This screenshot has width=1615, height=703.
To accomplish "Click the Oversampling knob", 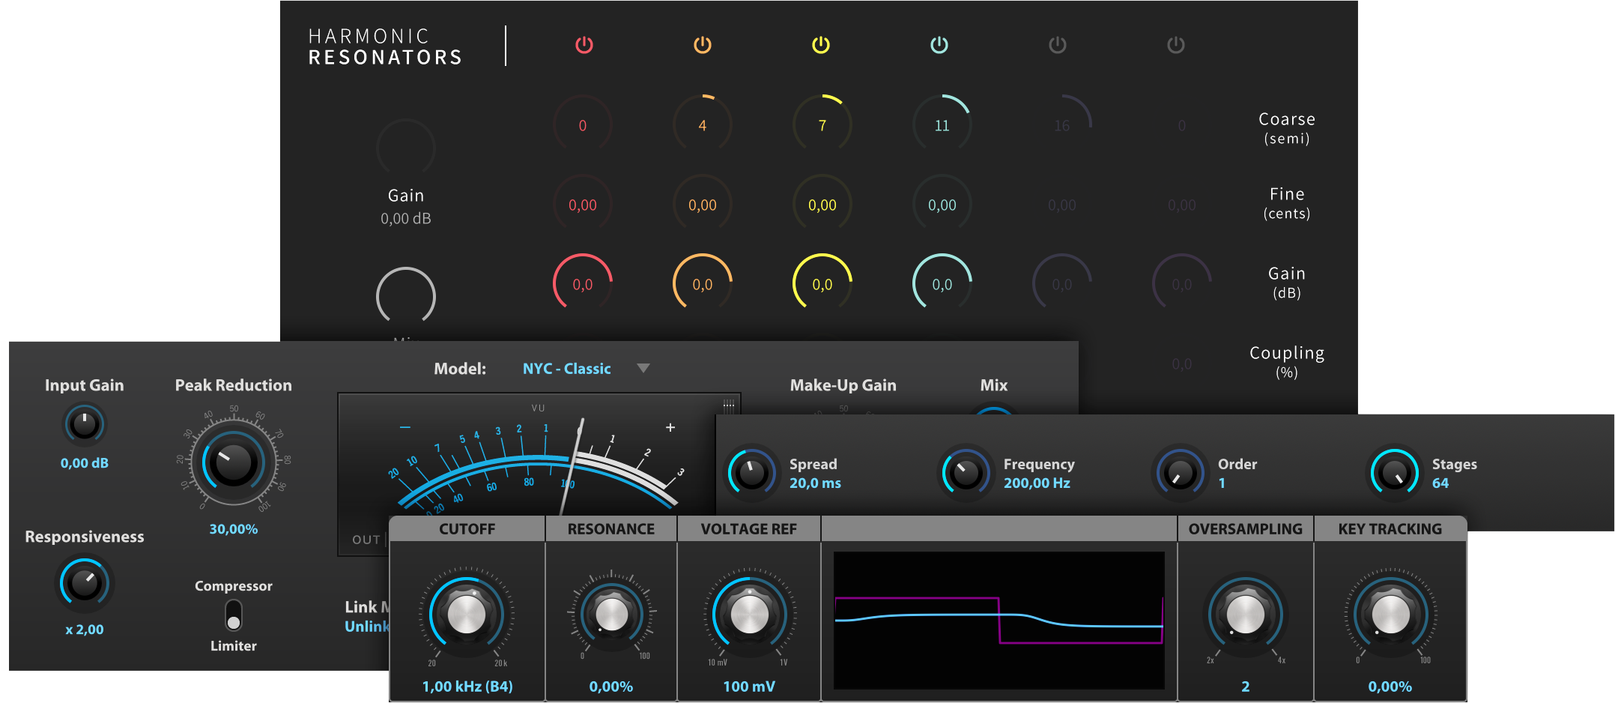I will (x=1245, y=615).
